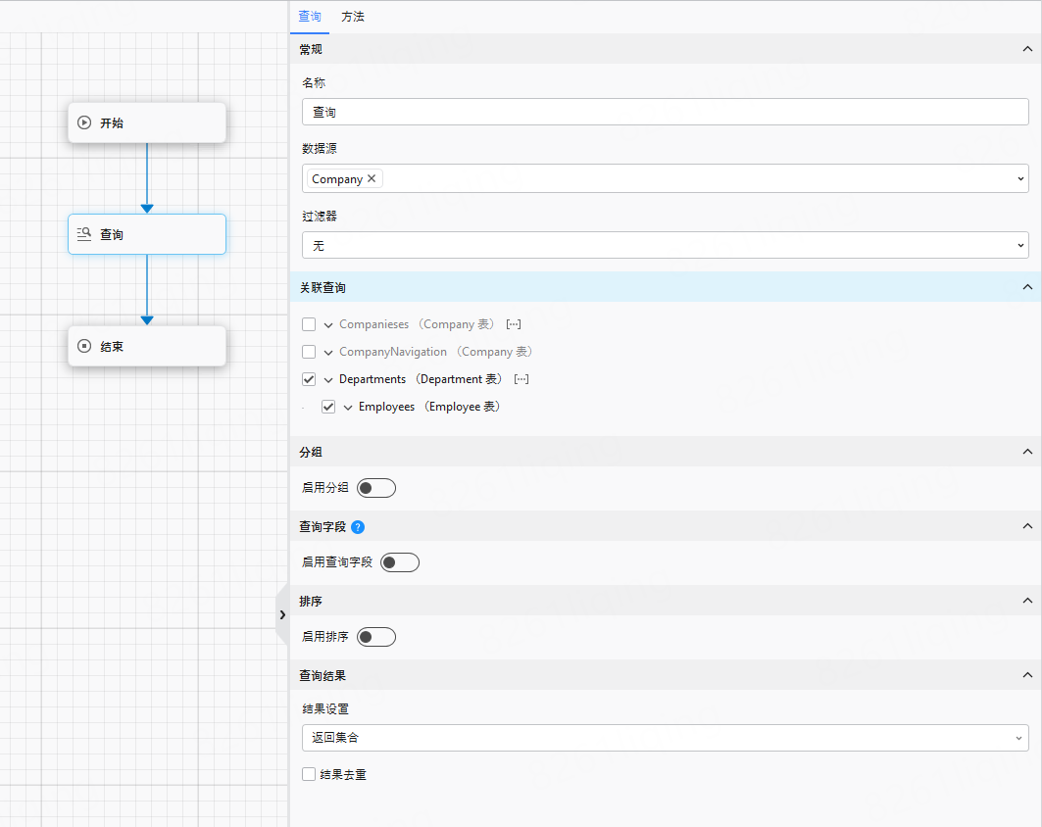Screen dimensions: 1042x827
Task: Collapse the 关联查询 section
Action: pyautogui.click(x=1027, y=287)
